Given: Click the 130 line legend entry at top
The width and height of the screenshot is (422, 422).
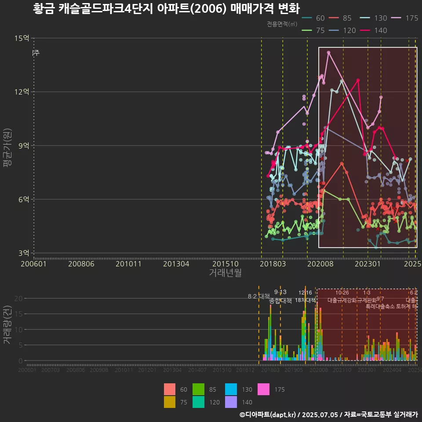Looking at the screenshot, I should [x=373, y=18].
